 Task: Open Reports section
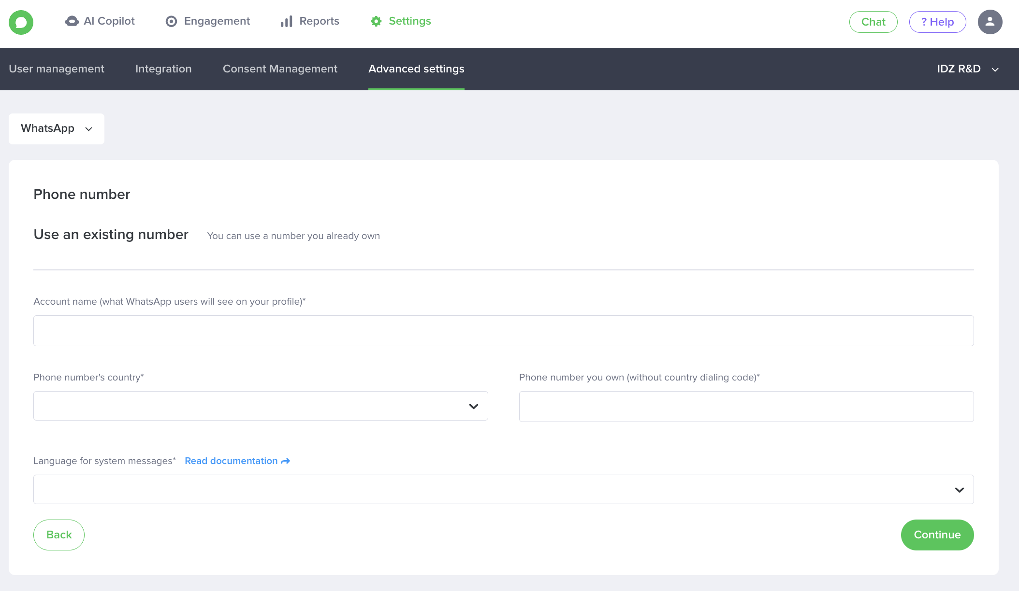310,21
